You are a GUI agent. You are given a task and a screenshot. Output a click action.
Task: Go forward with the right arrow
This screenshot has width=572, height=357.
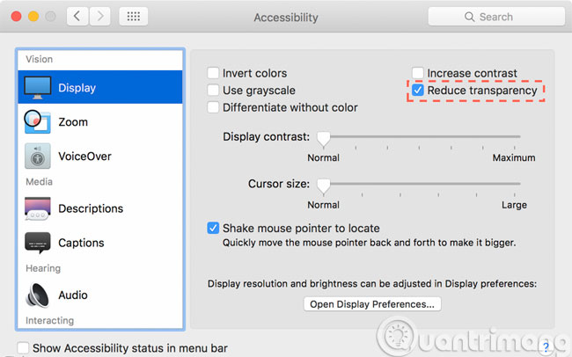click(x=101, y=17)
